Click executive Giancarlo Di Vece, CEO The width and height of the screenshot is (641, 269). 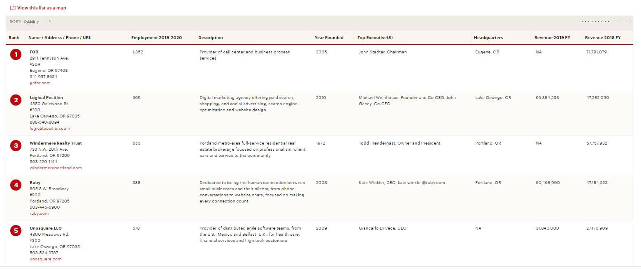point(383,228)
